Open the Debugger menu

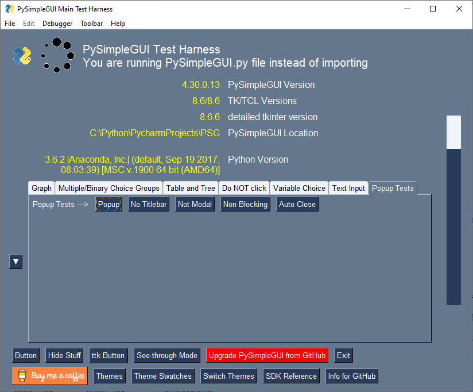pyautogui.click(x=57, y=24)
